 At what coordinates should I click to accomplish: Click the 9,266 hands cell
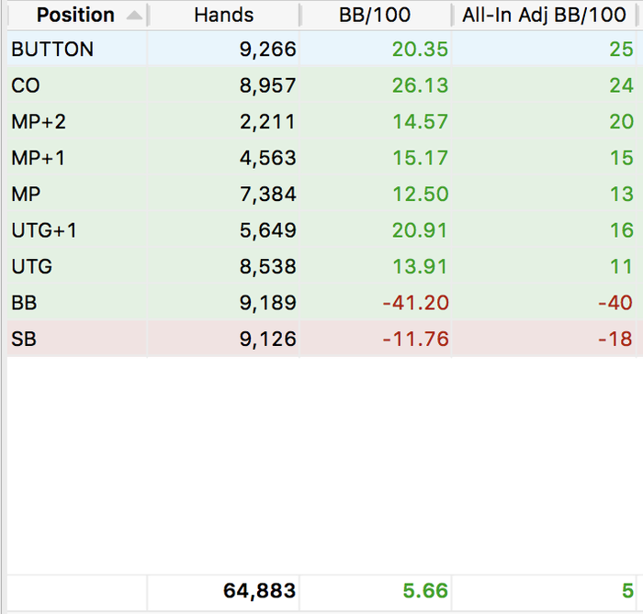[x=223, y=49]
